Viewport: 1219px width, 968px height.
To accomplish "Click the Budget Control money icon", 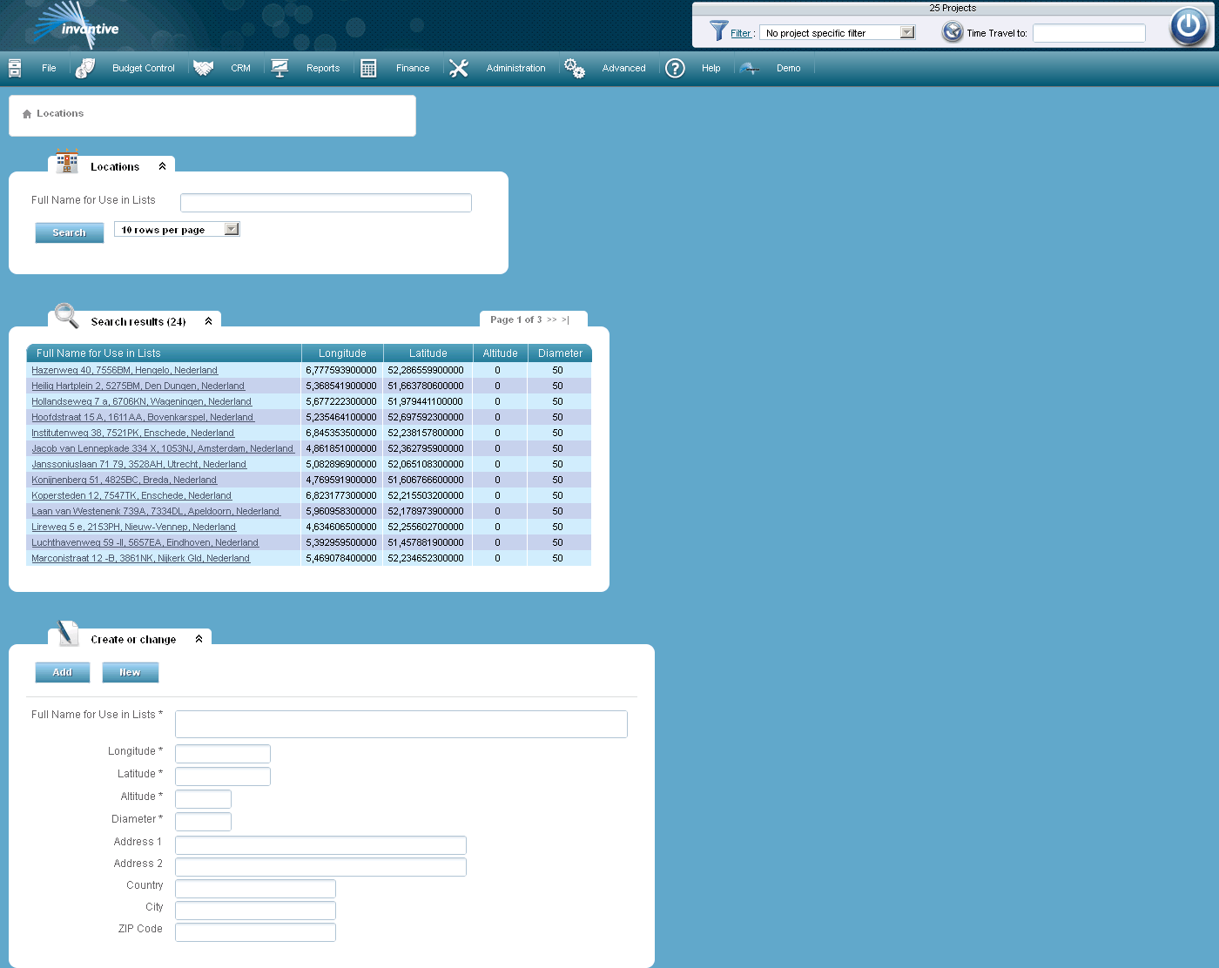I will pyautogui.click(x=85, y=68).
